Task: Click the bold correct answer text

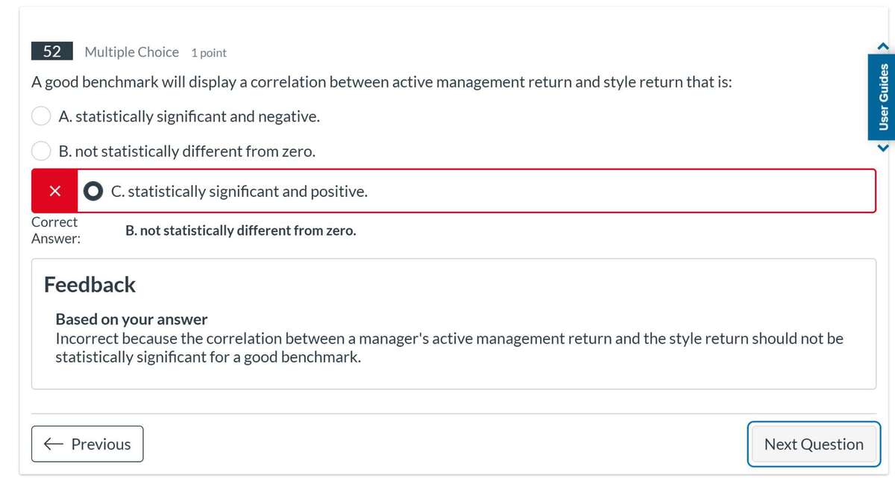Action: 241,230
